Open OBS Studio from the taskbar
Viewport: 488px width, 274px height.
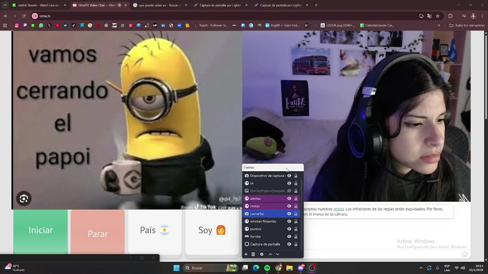pyautogui.click(x=312, y=268)
